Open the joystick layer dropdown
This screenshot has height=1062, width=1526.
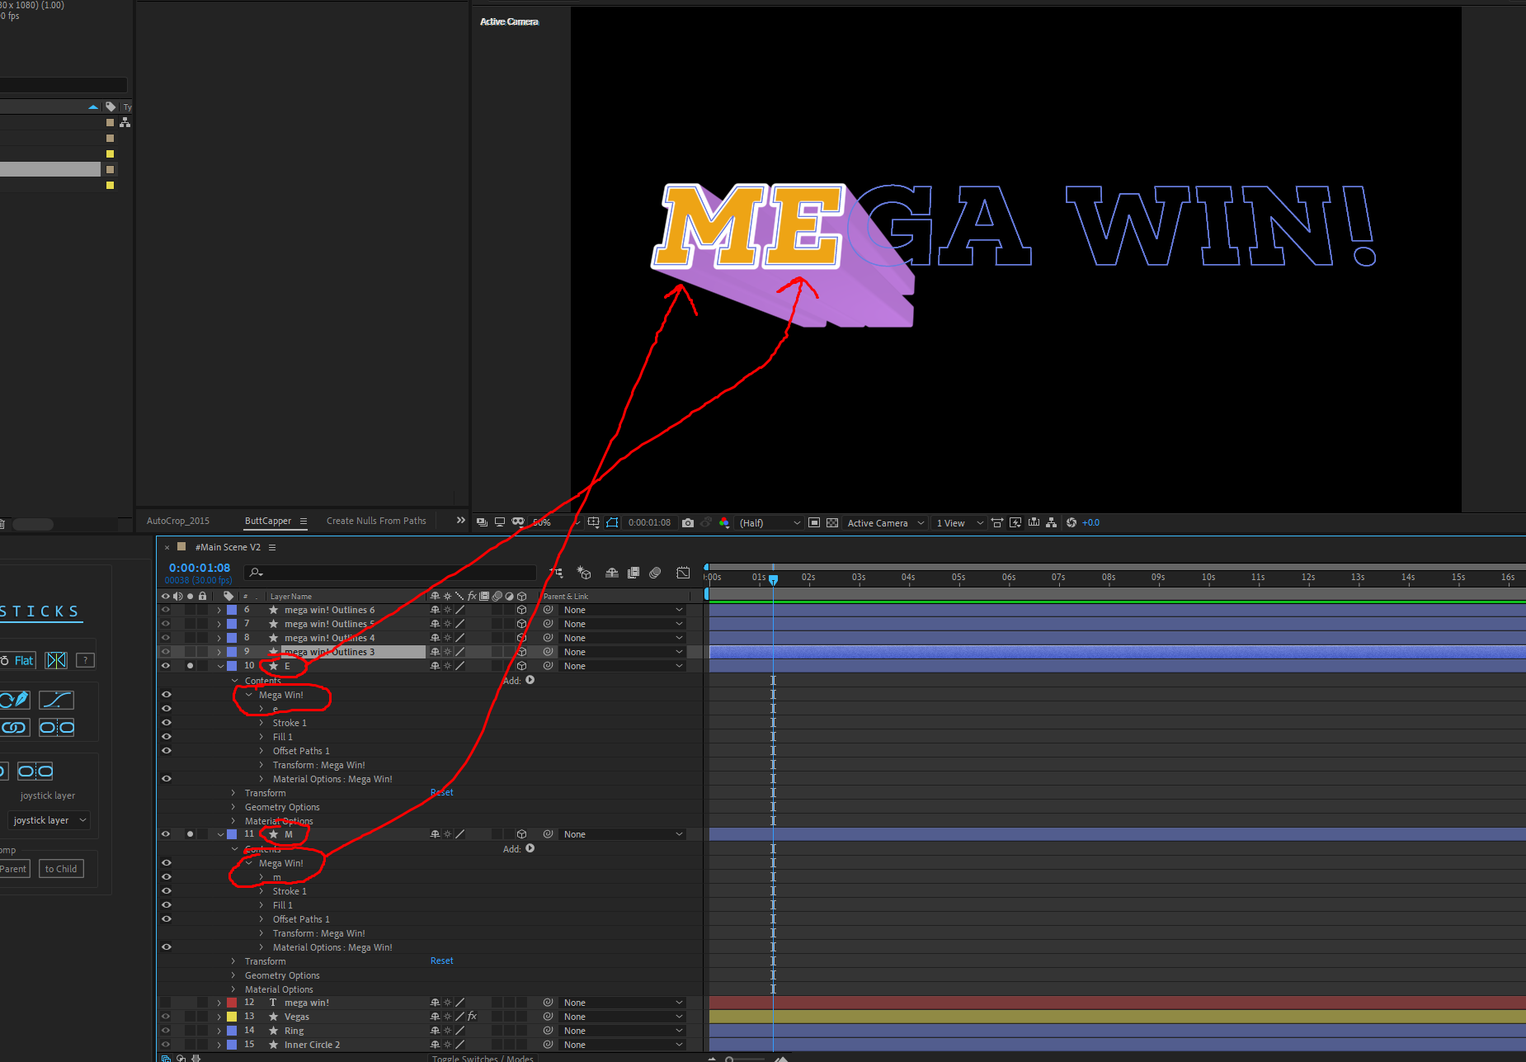click(49, 820)
